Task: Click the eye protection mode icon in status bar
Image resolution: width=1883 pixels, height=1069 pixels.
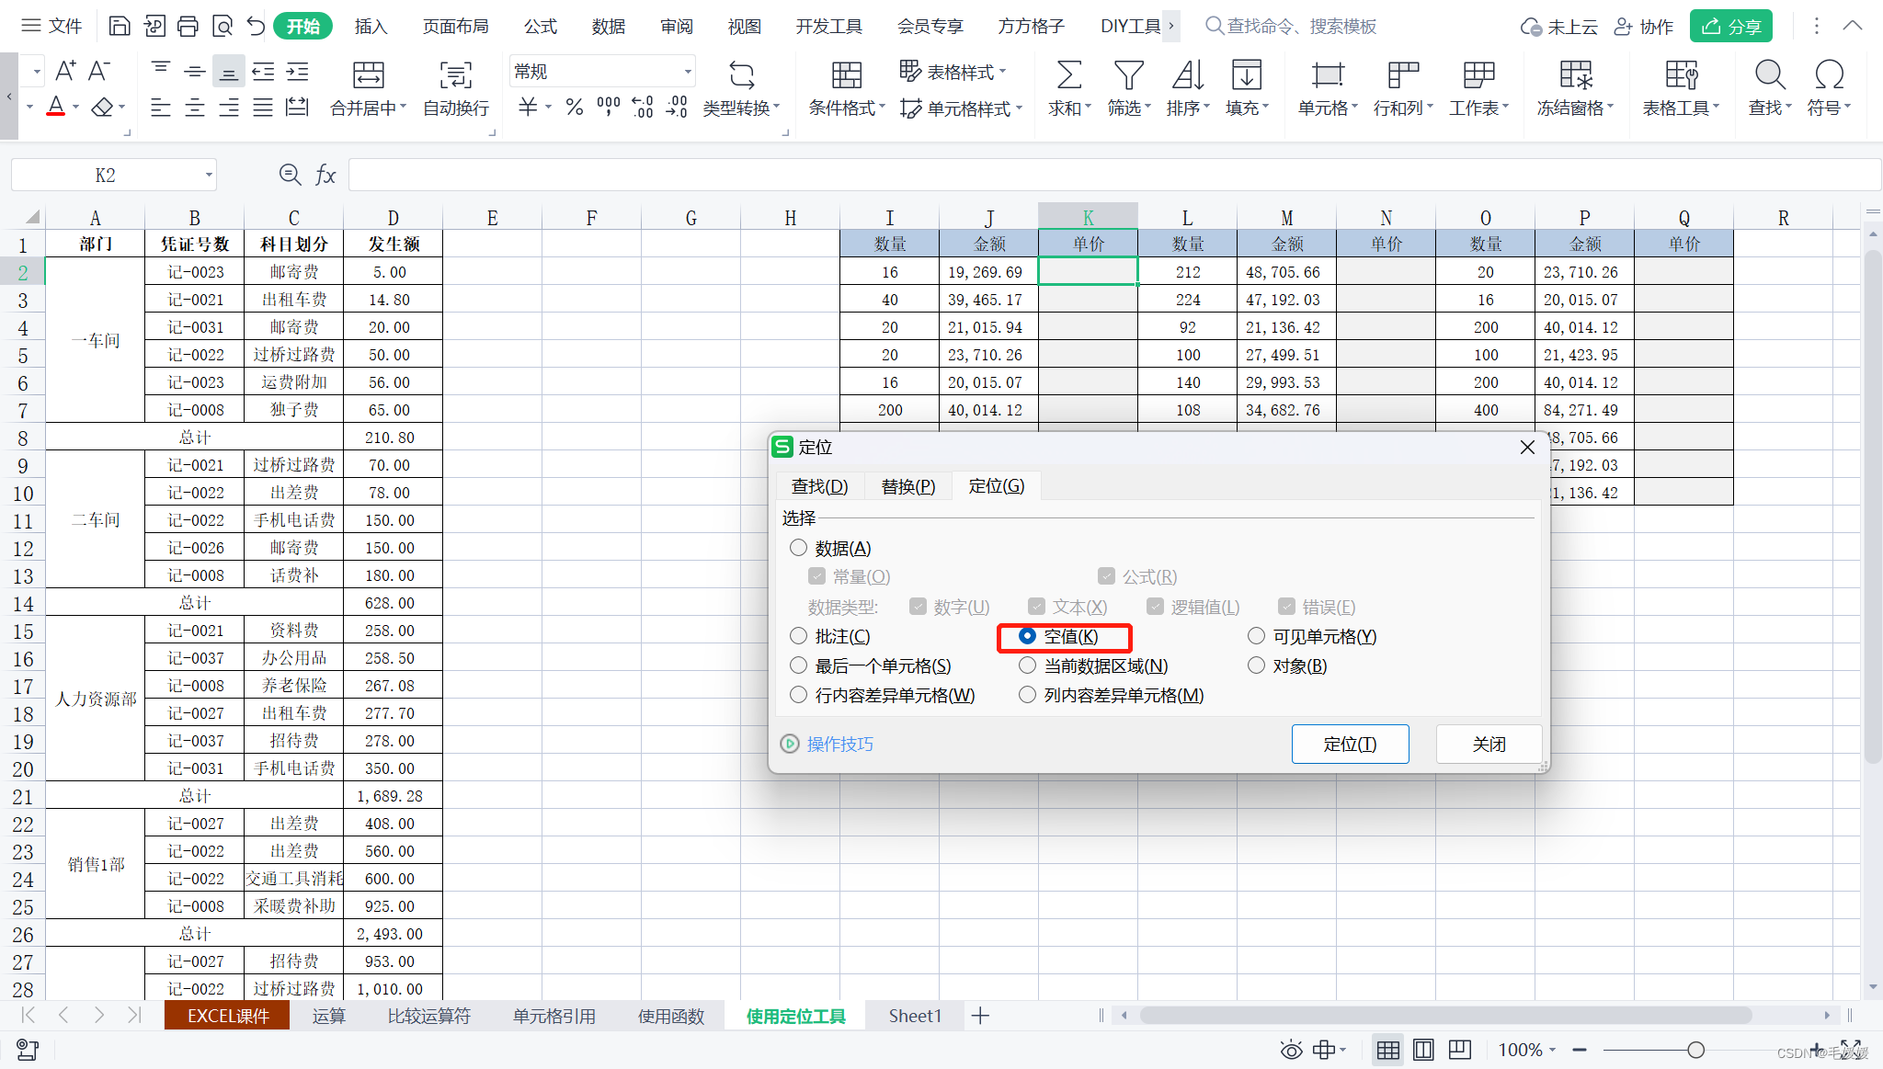Action: pos(1291,1050)
